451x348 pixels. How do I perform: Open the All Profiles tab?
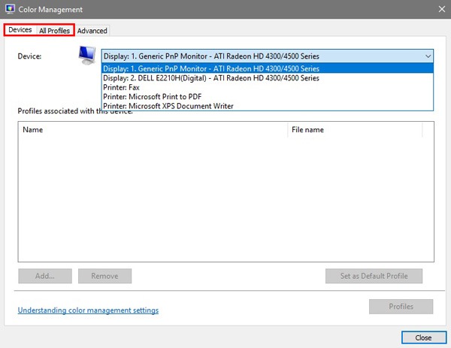(x=54, y=31)
